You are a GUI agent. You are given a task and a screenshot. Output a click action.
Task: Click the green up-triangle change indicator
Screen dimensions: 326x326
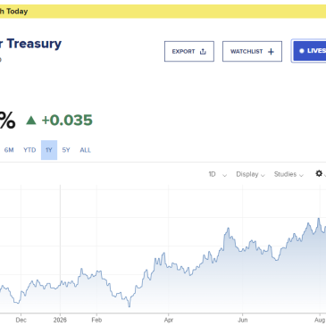[31, 121]
